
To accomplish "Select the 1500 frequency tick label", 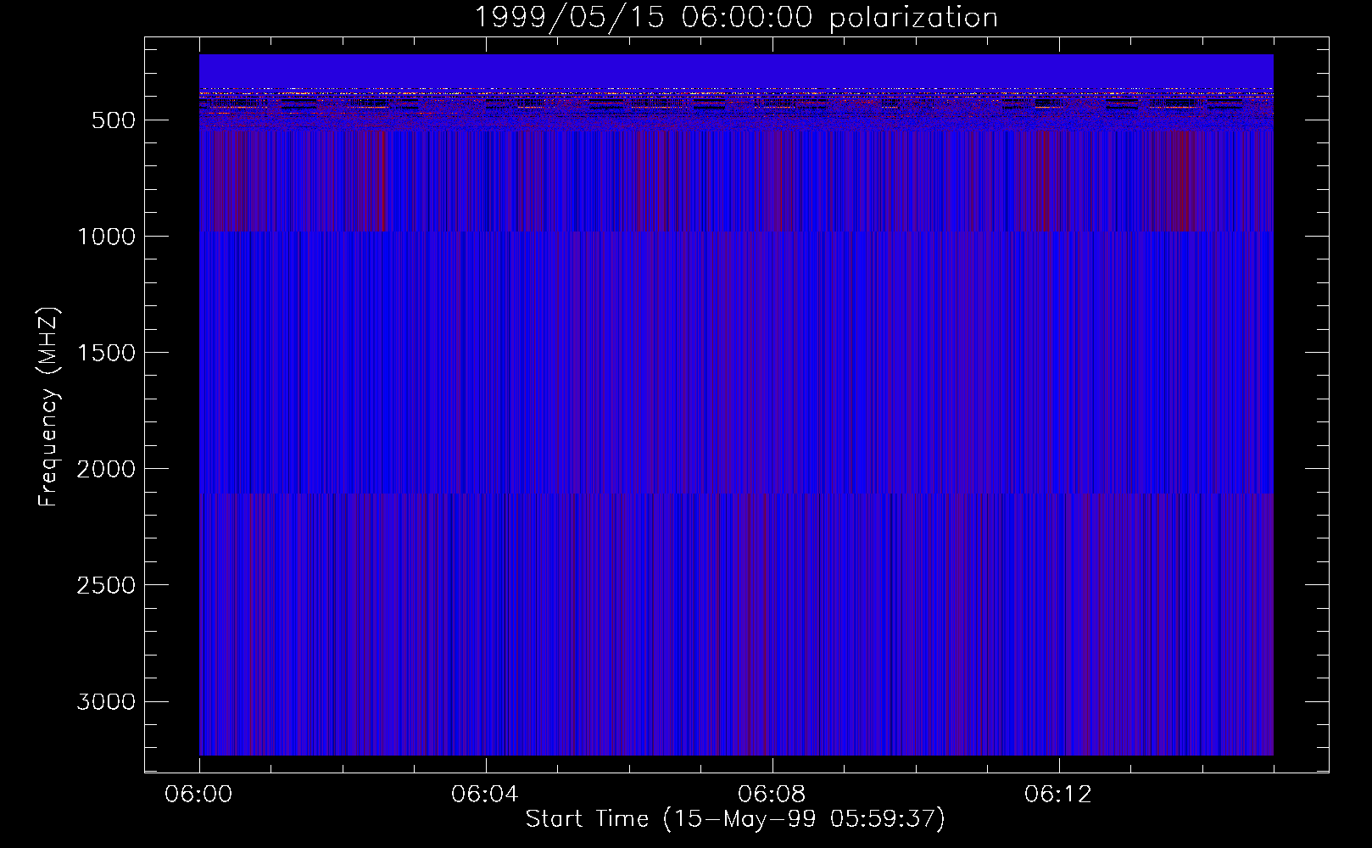I will (x=106, y=353).
